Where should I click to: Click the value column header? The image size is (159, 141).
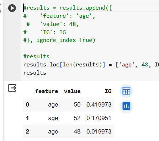coord(72,91)
